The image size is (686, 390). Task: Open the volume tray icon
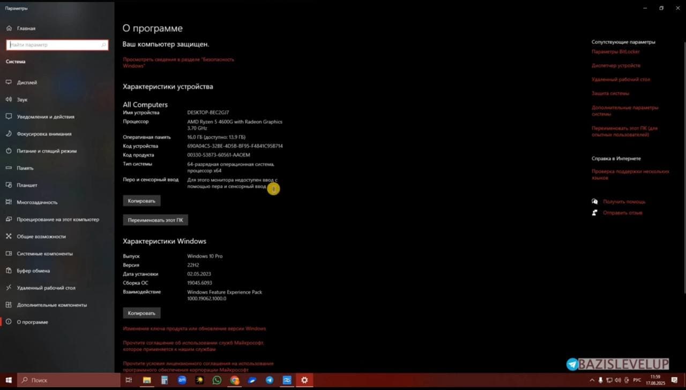point(618,380)
